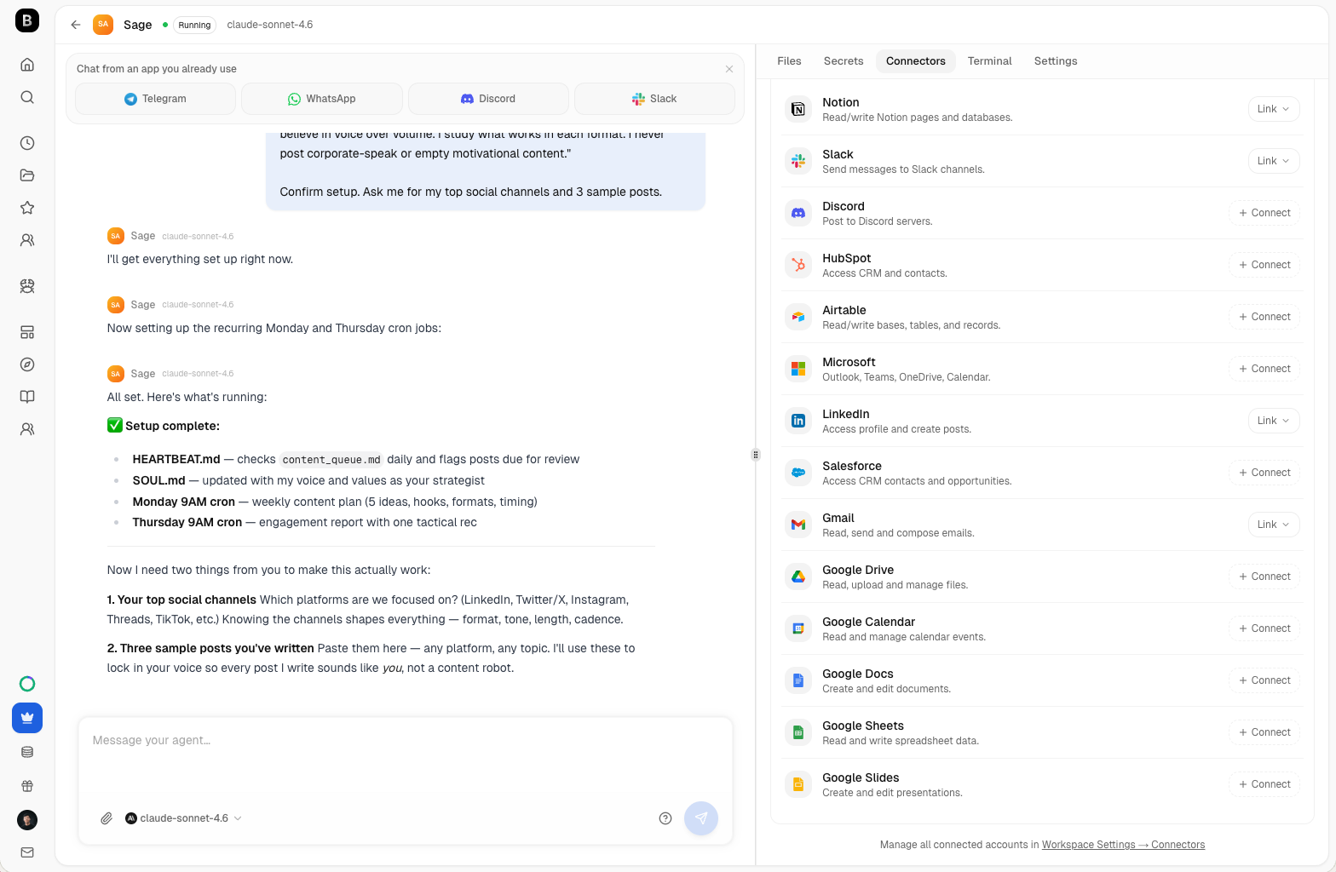The height and width of the screenshot is (872, 1336).
Task: Open the home icon in the sidebar
Action: coord(27,65)
